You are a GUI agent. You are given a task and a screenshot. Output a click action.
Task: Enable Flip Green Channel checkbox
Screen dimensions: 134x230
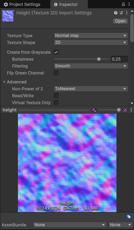pos(56,73)
